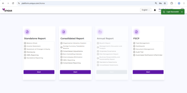
Task: Select Foreign Currency Translation Reserve
Action: 74,47
